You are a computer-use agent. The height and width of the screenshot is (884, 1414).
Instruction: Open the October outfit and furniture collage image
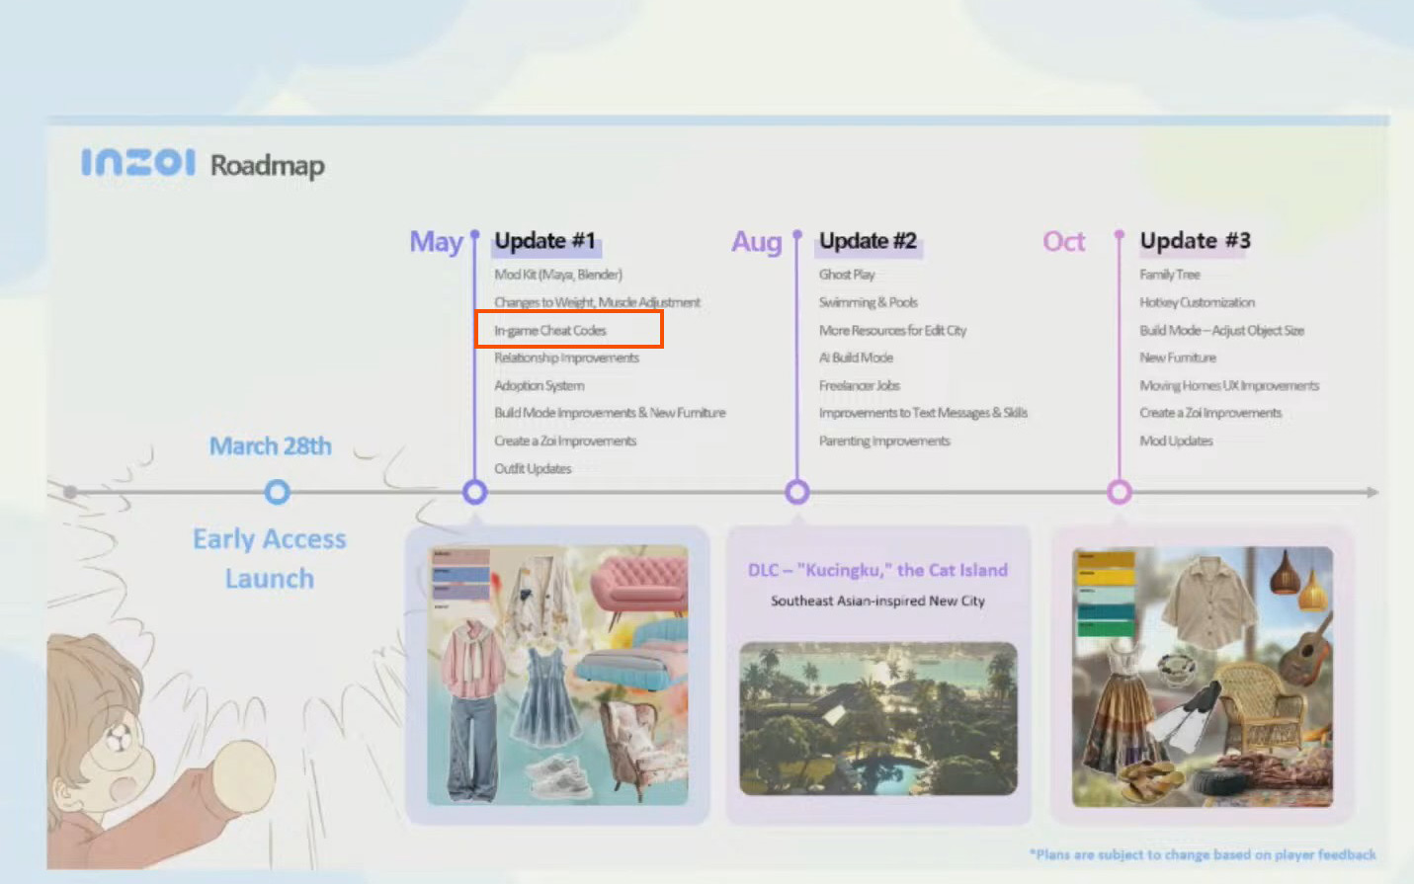tap(1203, 677)
